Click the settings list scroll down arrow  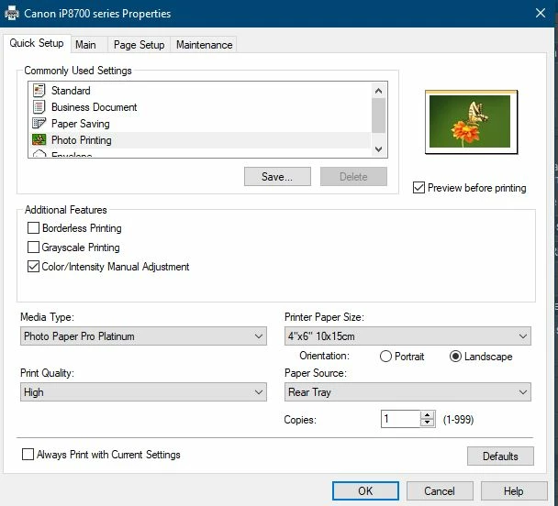(x=379, y=148)
